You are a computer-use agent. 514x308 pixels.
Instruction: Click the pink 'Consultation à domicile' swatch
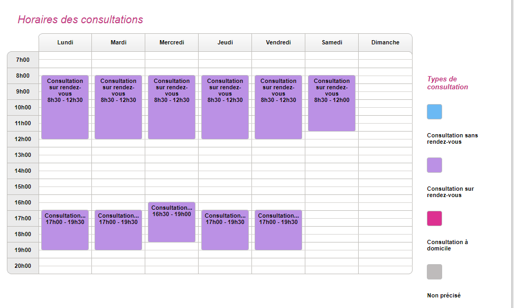tap(434, 219)
